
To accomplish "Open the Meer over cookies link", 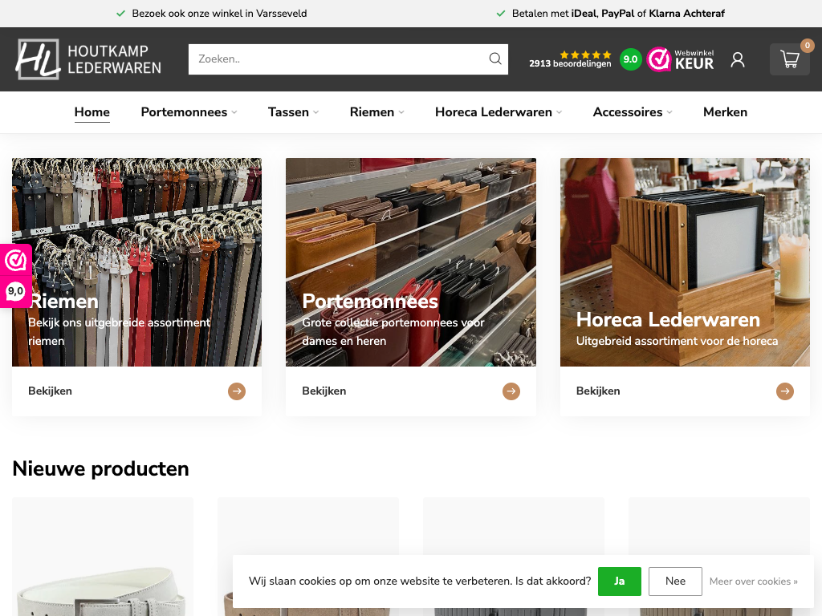I will (753, 582).
